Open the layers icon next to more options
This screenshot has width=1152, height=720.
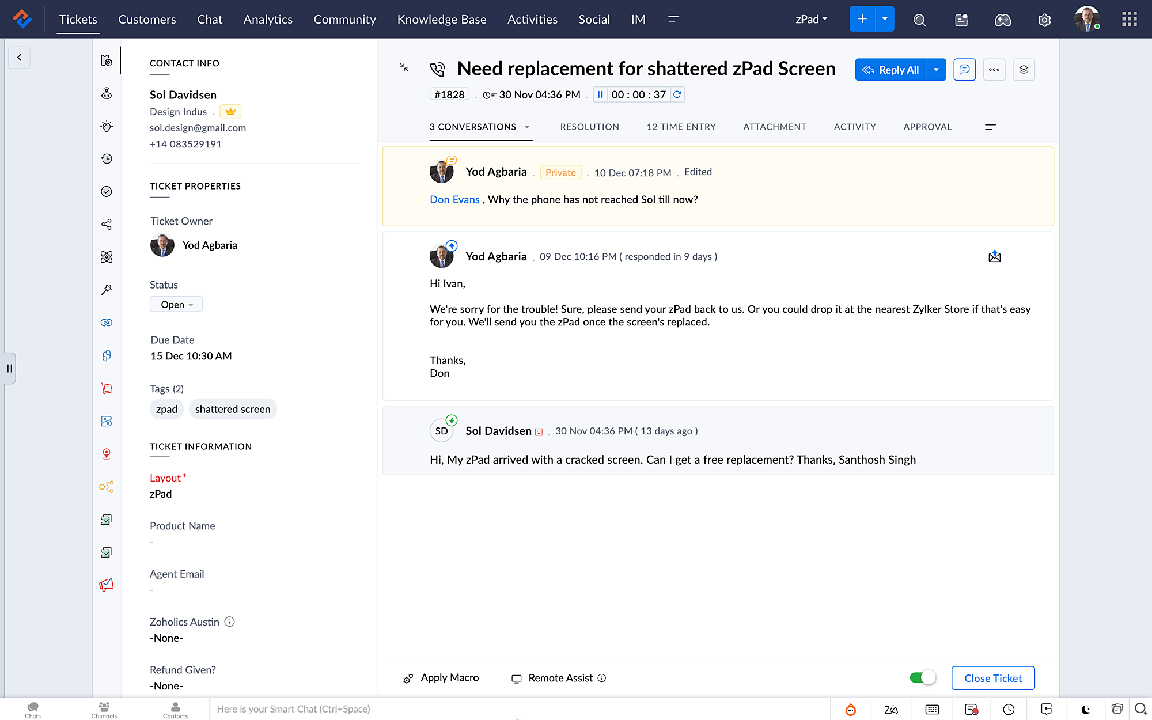click(1024, 70)
